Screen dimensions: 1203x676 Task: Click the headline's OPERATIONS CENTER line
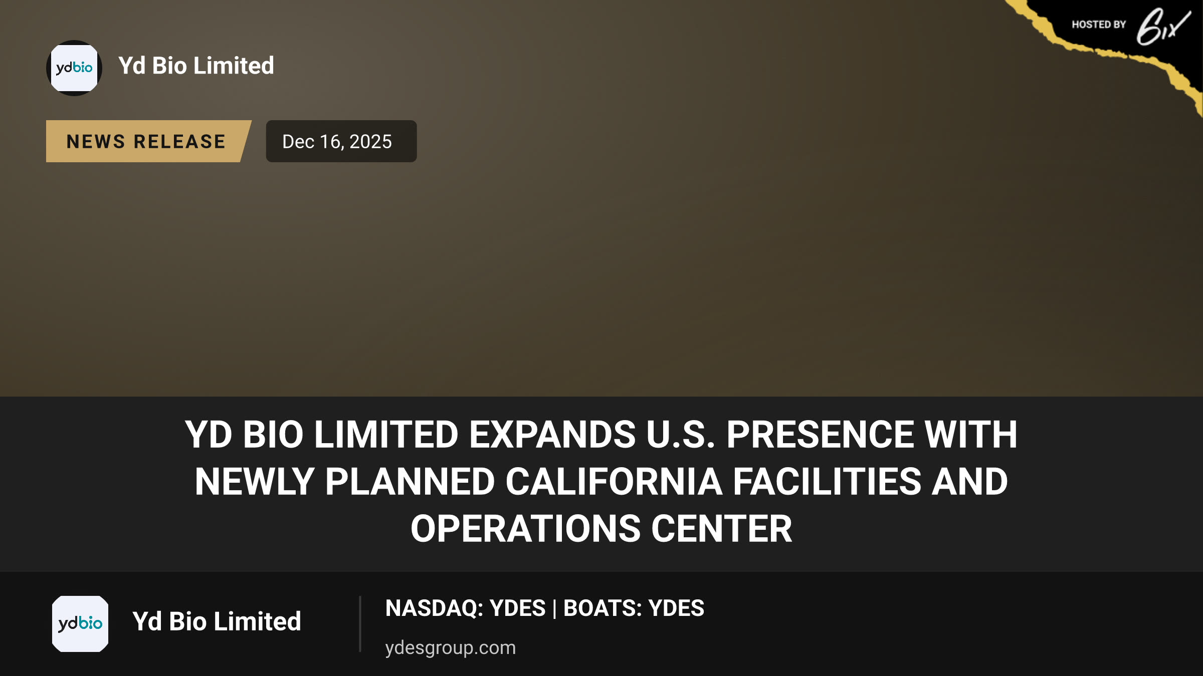pyautogui.click(x=601, y=529)
